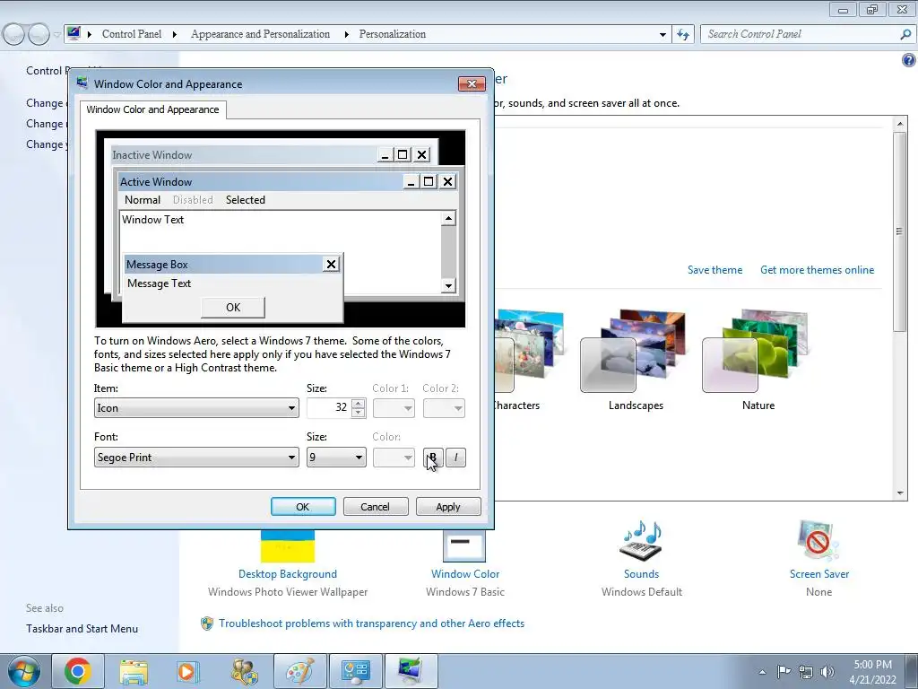
Task: Open the Screen Saver icon
Action: 818,540
